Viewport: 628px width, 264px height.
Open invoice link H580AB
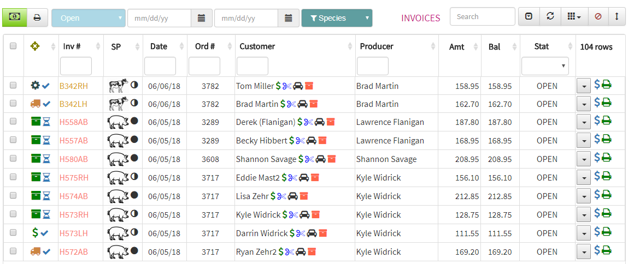coord(74,159)
